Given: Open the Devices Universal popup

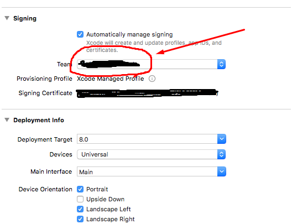Looking at the screenshot, I should click(151, 154).
